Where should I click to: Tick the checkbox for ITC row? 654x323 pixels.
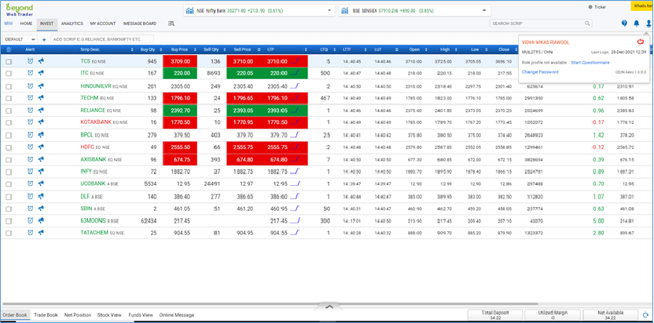tap(9, 74)
